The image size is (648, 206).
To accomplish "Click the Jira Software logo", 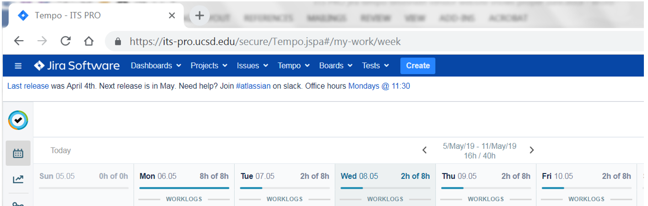I will [x=77, y=66].
